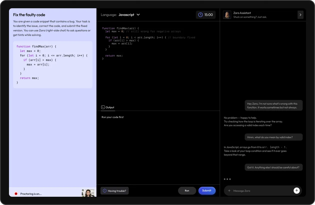Run the code using the Run button
Viewport: 315px width, 205px height.
tap(187, 190)
